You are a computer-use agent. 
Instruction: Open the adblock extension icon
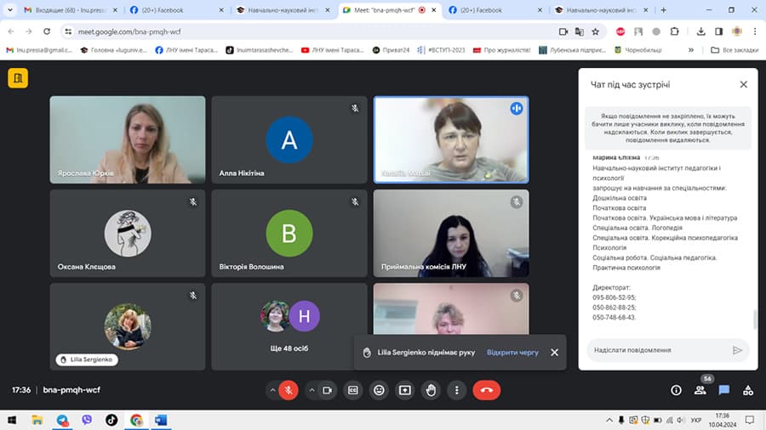[x=620, y=31]
